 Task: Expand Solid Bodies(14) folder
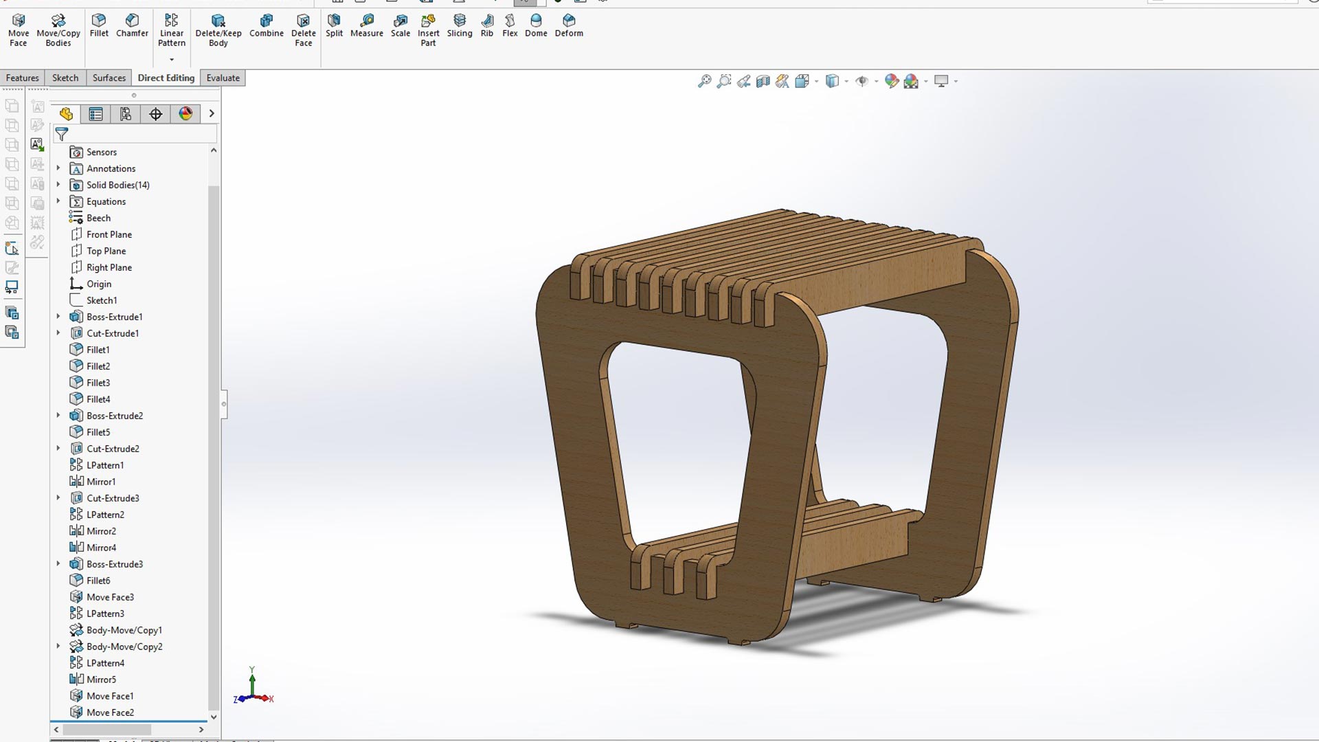tap(58, 185)
